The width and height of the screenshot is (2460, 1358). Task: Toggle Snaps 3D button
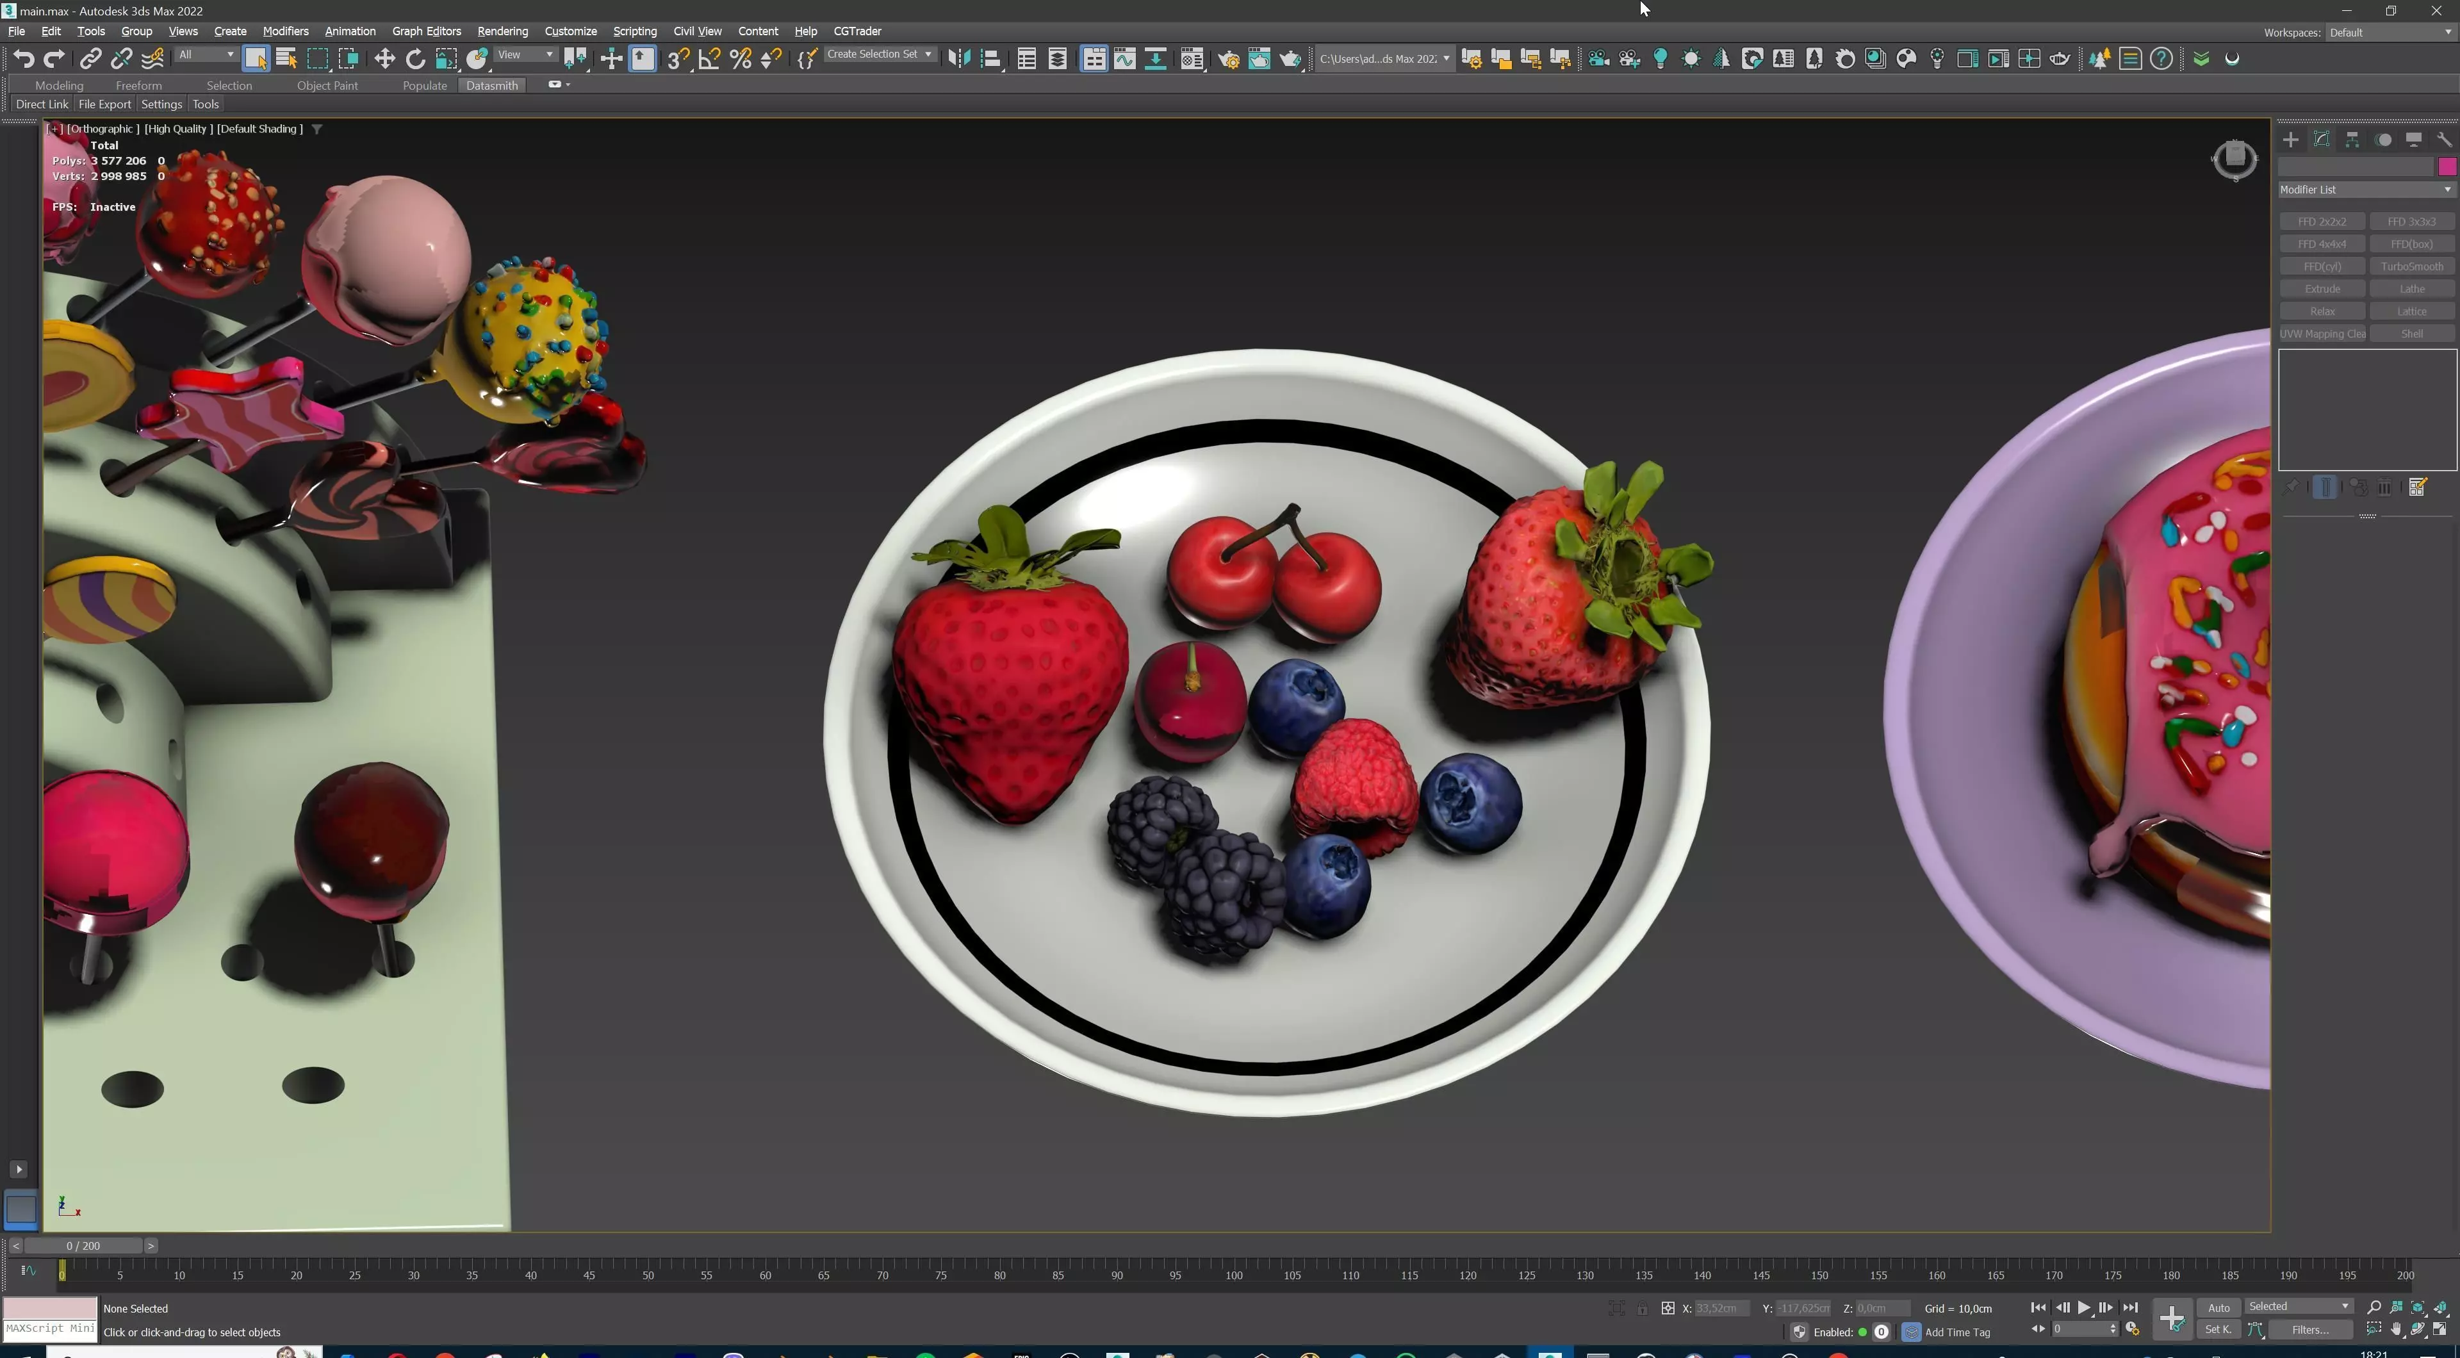679,59
